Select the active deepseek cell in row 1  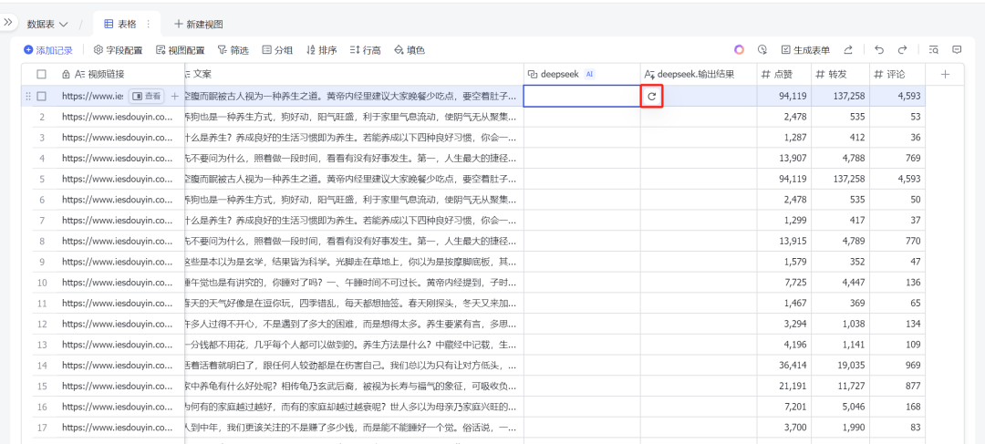(582, 96)
